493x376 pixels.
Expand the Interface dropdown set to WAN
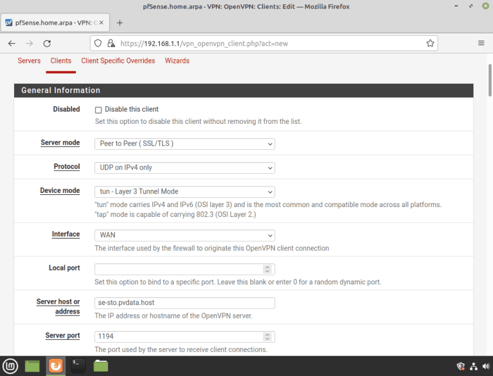[184, 235]
